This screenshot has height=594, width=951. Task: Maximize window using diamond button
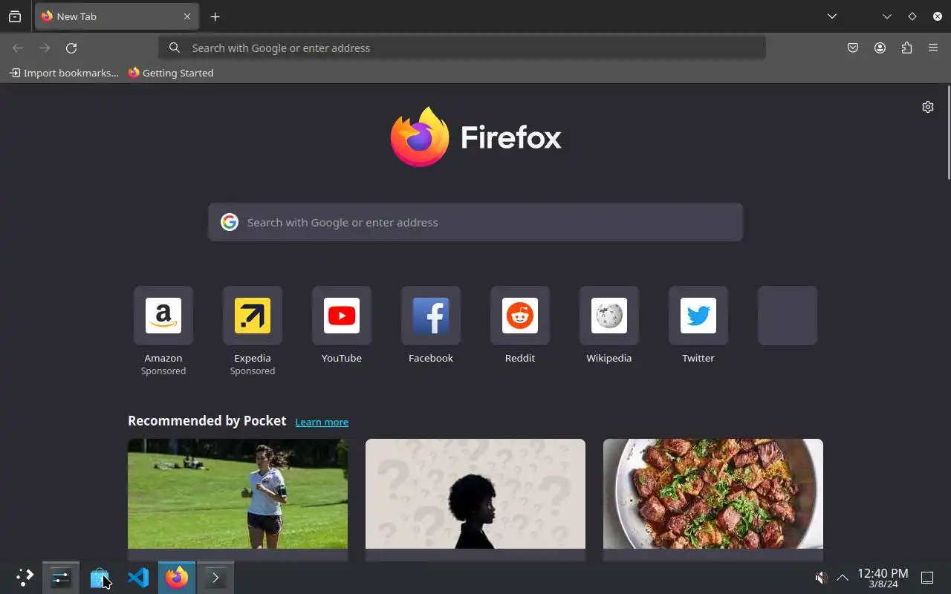tap(912, 16)
